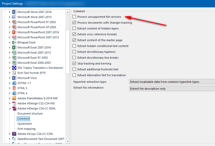Image resolution: width=215 pixels, height=146 pixels.
Task: Expand the Adobe FrameMaker 8-2019 MIF node
Action: [10, 98]
